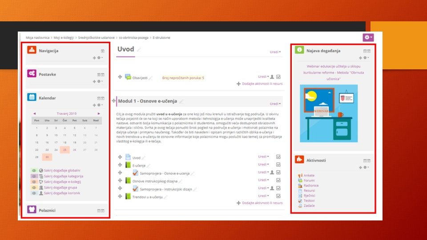Open gear menu in Najava događanja block

click(366, 58)
